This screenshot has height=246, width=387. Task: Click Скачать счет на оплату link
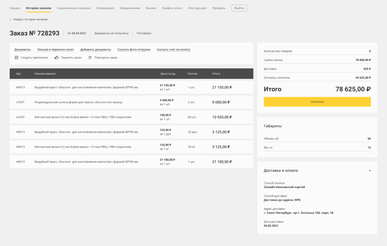pos(173,50)
